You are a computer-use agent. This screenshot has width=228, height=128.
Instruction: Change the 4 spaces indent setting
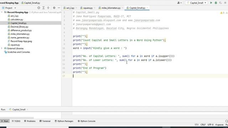point(219,125)
